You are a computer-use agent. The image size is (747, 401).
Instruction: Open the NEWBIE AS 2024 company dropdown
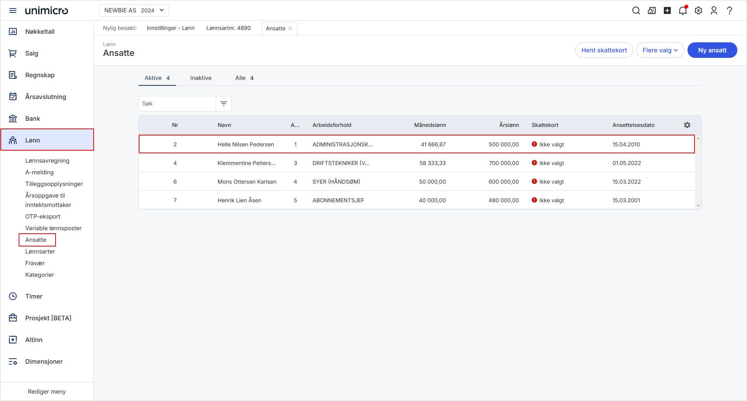134,10
